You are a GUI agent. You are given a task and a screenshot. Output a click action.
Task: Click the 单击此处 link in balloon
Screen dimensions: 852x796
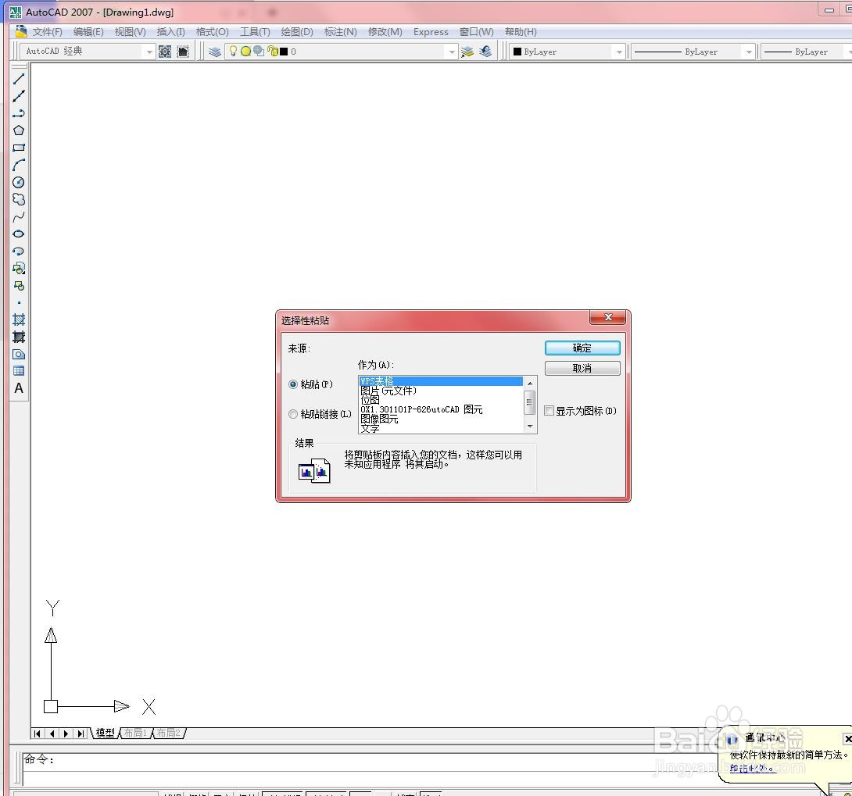pyautogui.click(x=751, y=768)
